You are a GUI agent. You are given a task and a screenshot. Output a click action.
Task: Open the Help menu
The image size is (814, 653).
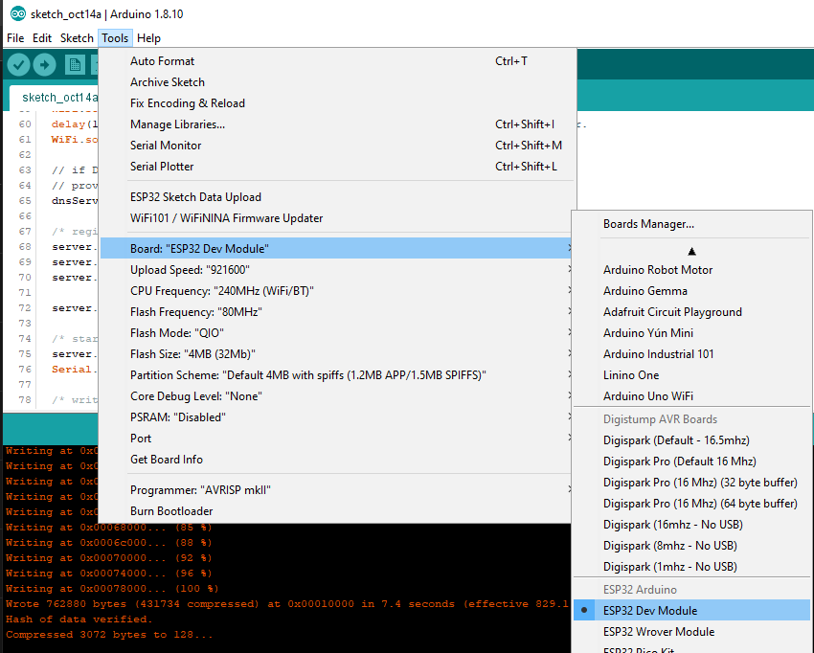point(149,38)
